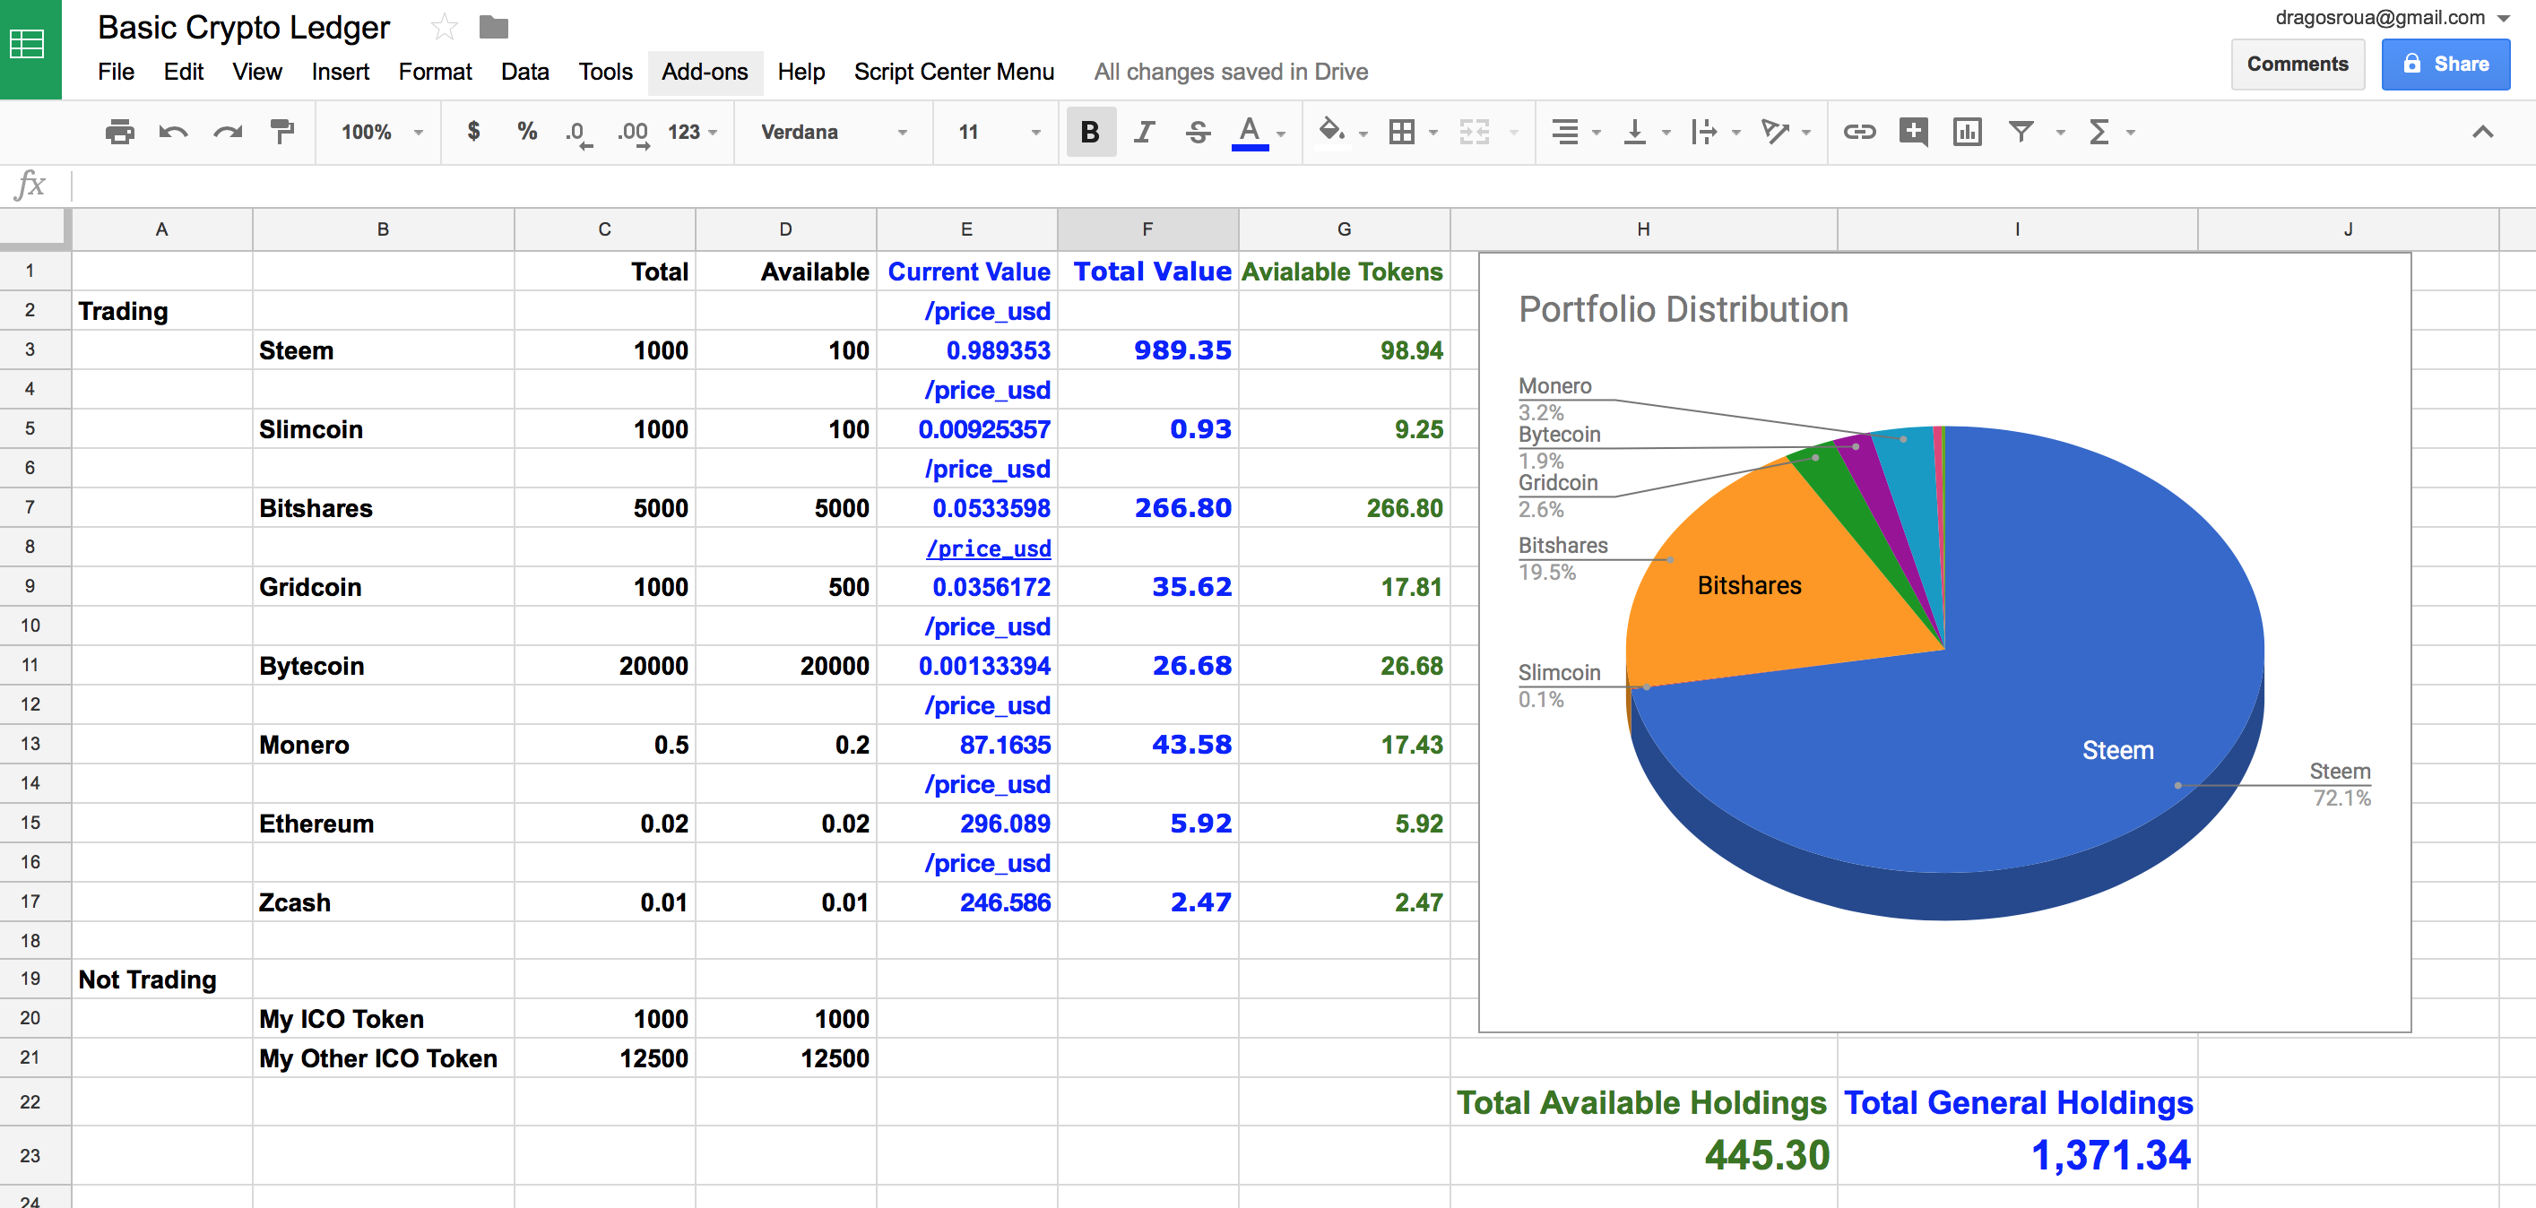Open vertical align options
The width and height of the screenshot is (2536, 1208).
[x=1634, y=132]
